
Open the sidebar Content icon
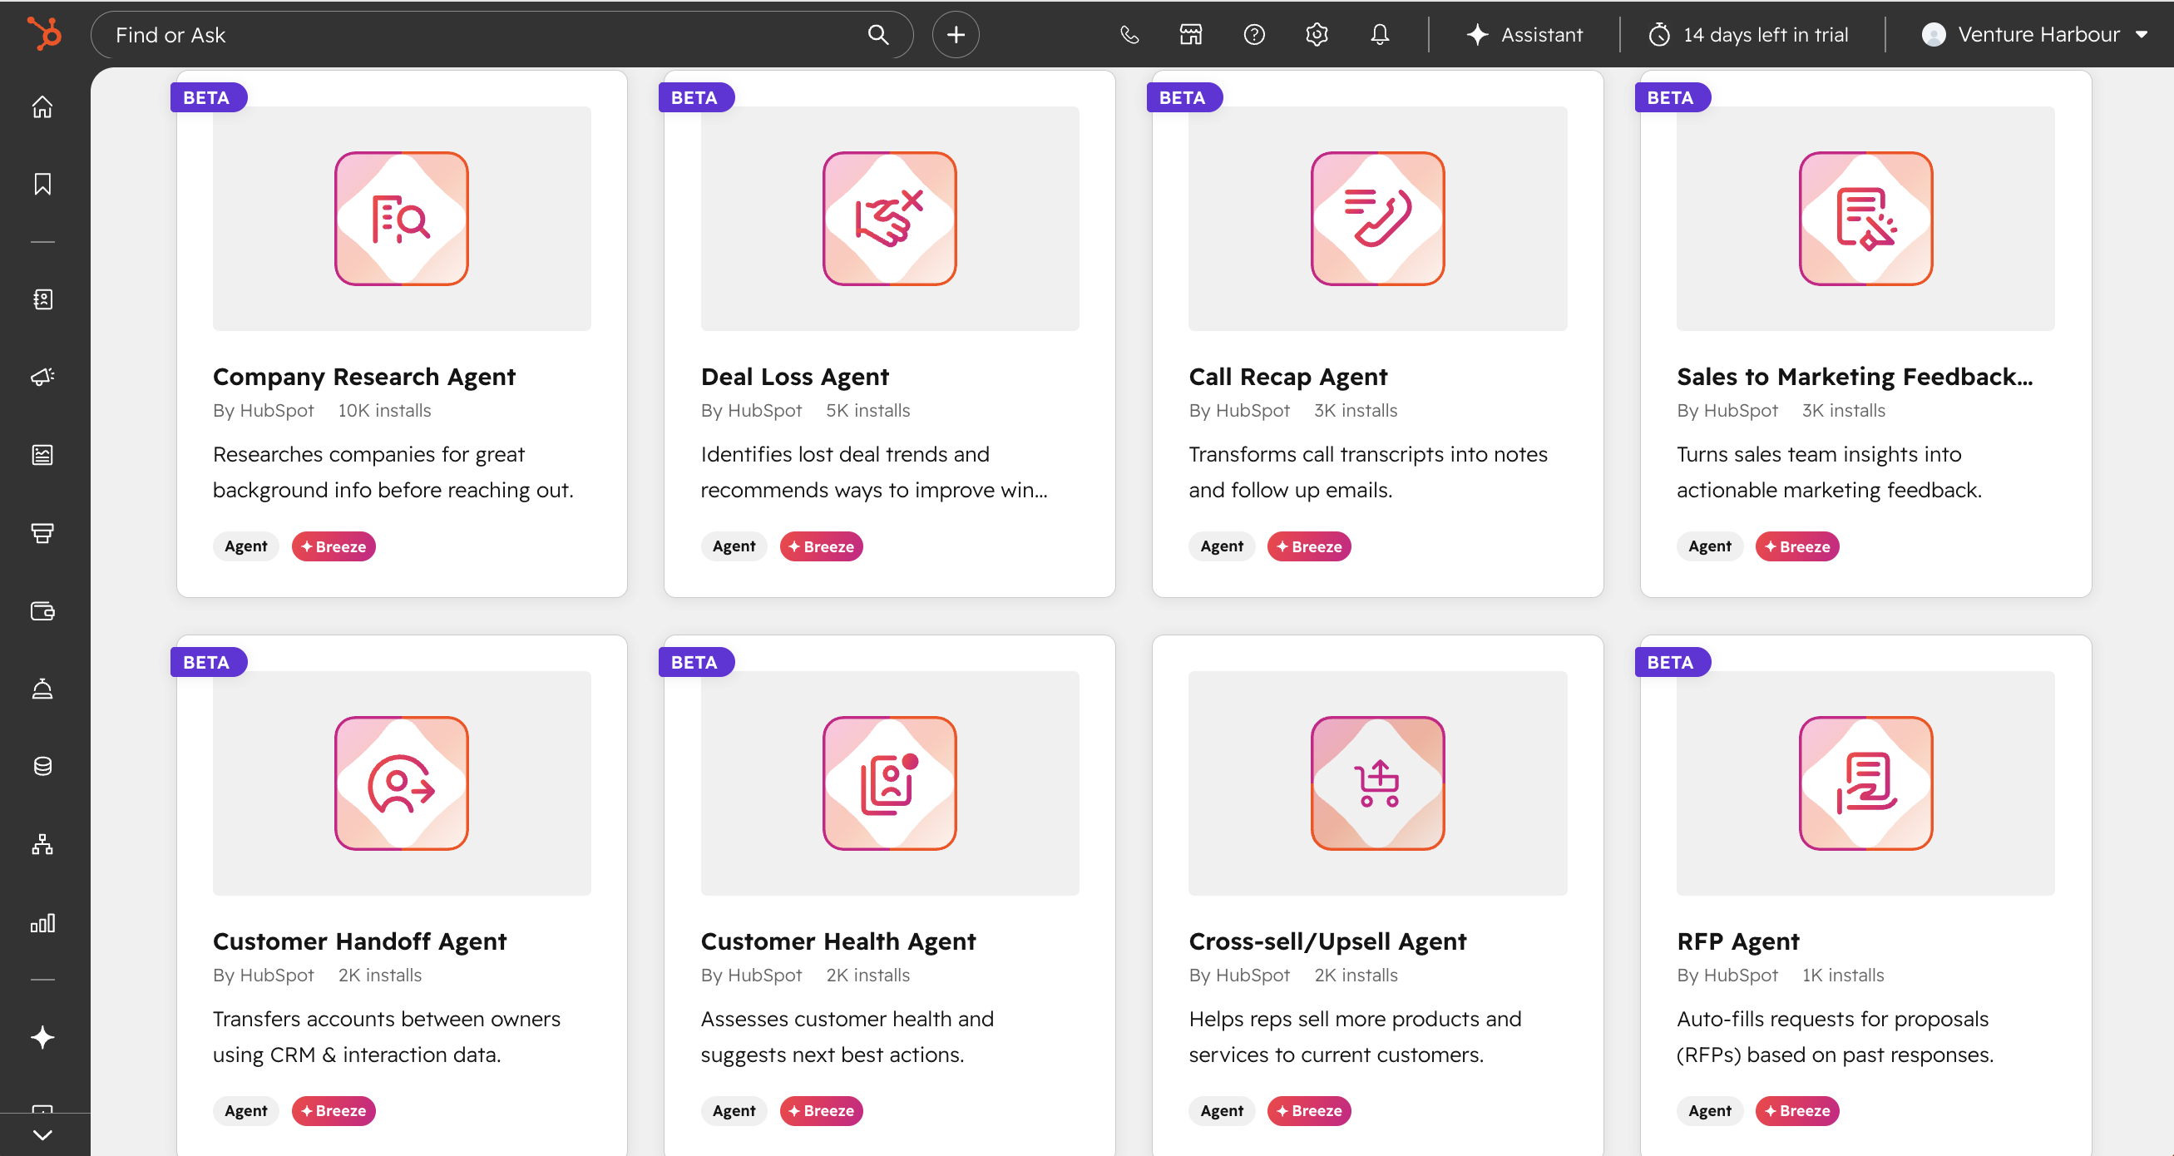click(42, 455)
